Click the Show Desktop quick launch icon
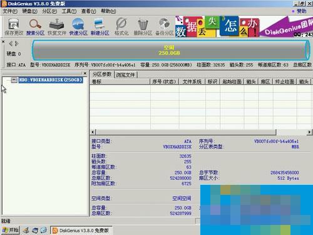The height and width of the screenshot is (235, 313). (35, 230)
